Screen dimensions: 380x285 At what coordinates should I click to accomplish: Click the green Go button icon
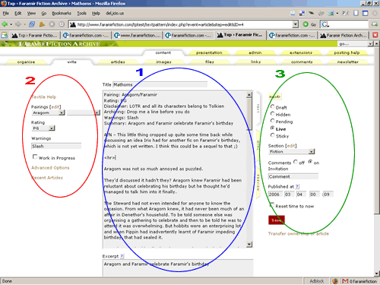point(306,24)
